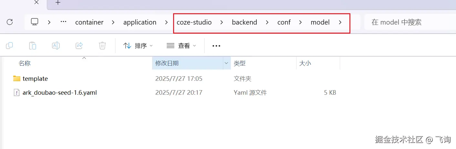Go to coze-studio in the breadcrumb

194,22
